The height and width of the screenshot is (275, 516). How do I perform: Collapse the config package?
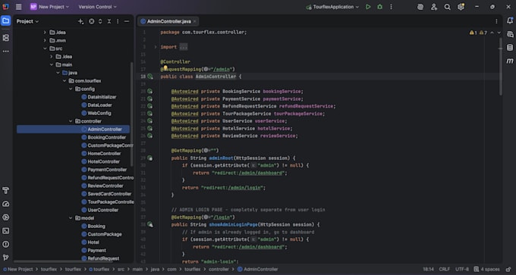[71, 89]
